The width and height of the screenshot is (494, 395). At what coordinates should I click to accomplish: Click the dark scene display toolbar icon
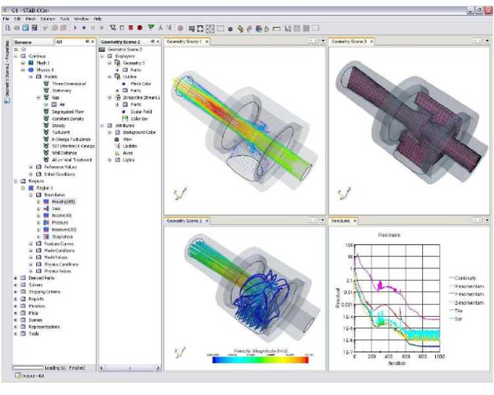tap(191, 28)
